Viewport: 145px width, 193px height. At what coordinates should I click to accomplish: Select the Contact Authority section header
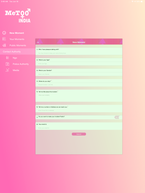pyautogui.click(x=18, y=52)
